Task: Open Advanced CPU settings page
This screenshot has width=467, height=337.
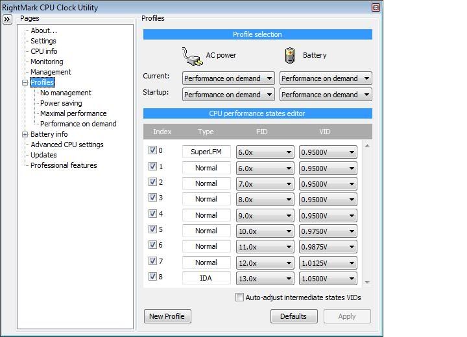Action: click(x=67, y=145)
